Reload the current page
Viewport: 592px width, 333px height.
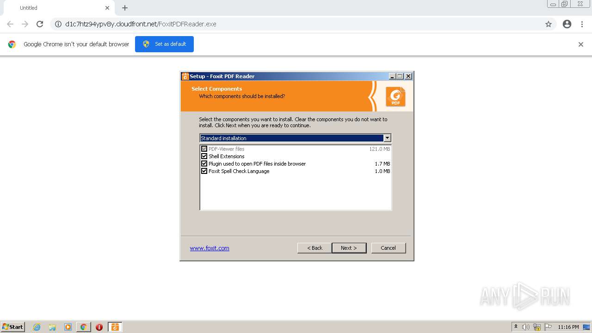pos(40,24)
